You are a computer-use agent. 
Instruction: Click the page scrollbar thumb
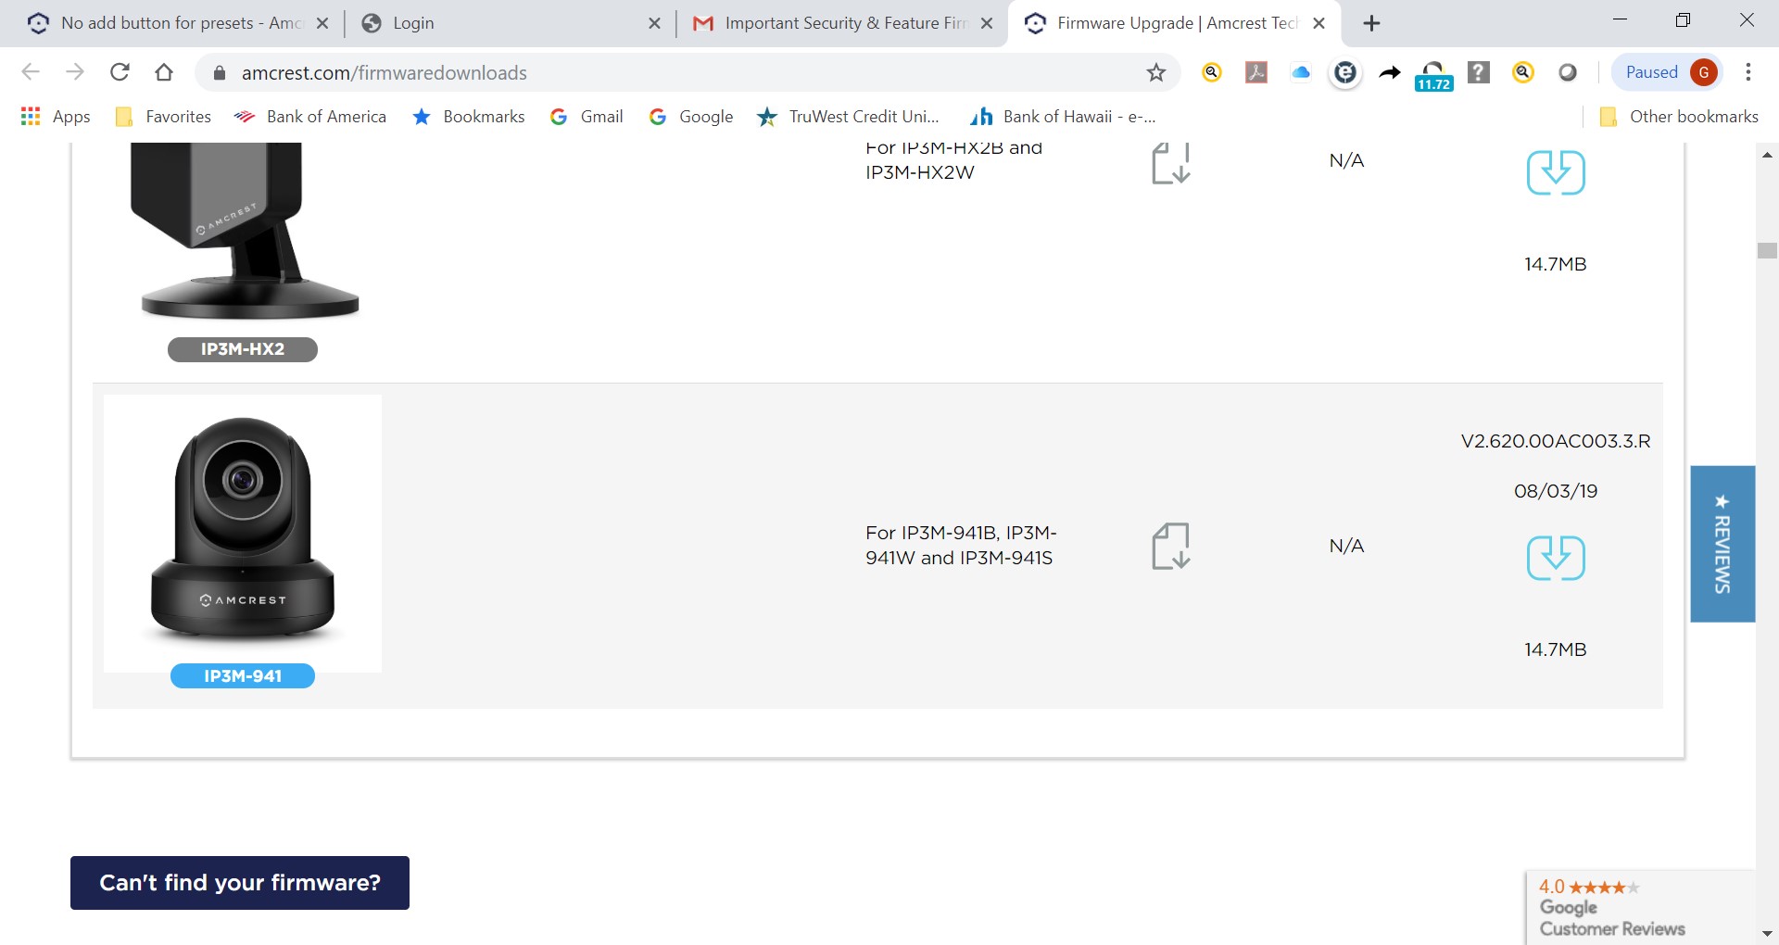click(x=1767, y=250)
